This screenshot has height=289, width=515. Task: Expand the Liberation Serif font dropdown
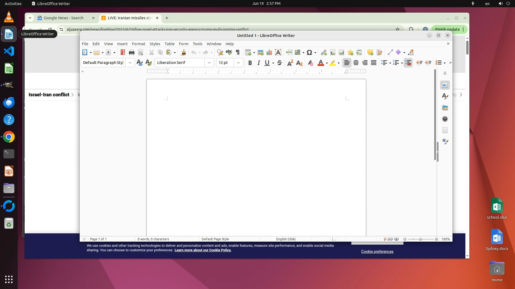tap(209, 63)
